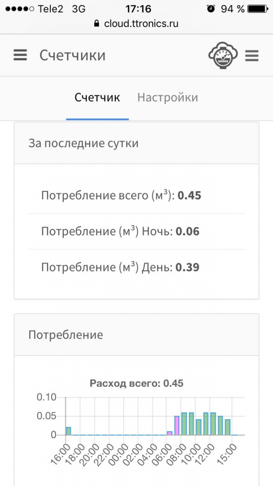
Task: Tap the cloud meter logo icon
Action: [223, 55]
